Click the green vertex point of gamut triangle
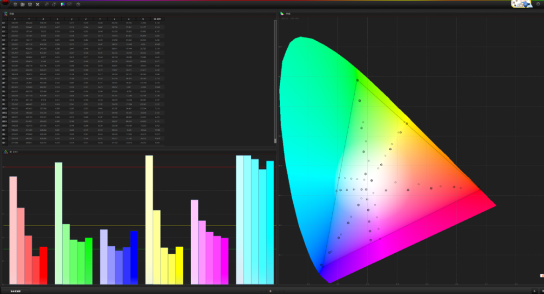Viewport: 544px width, 294px height. pos(357,80)
